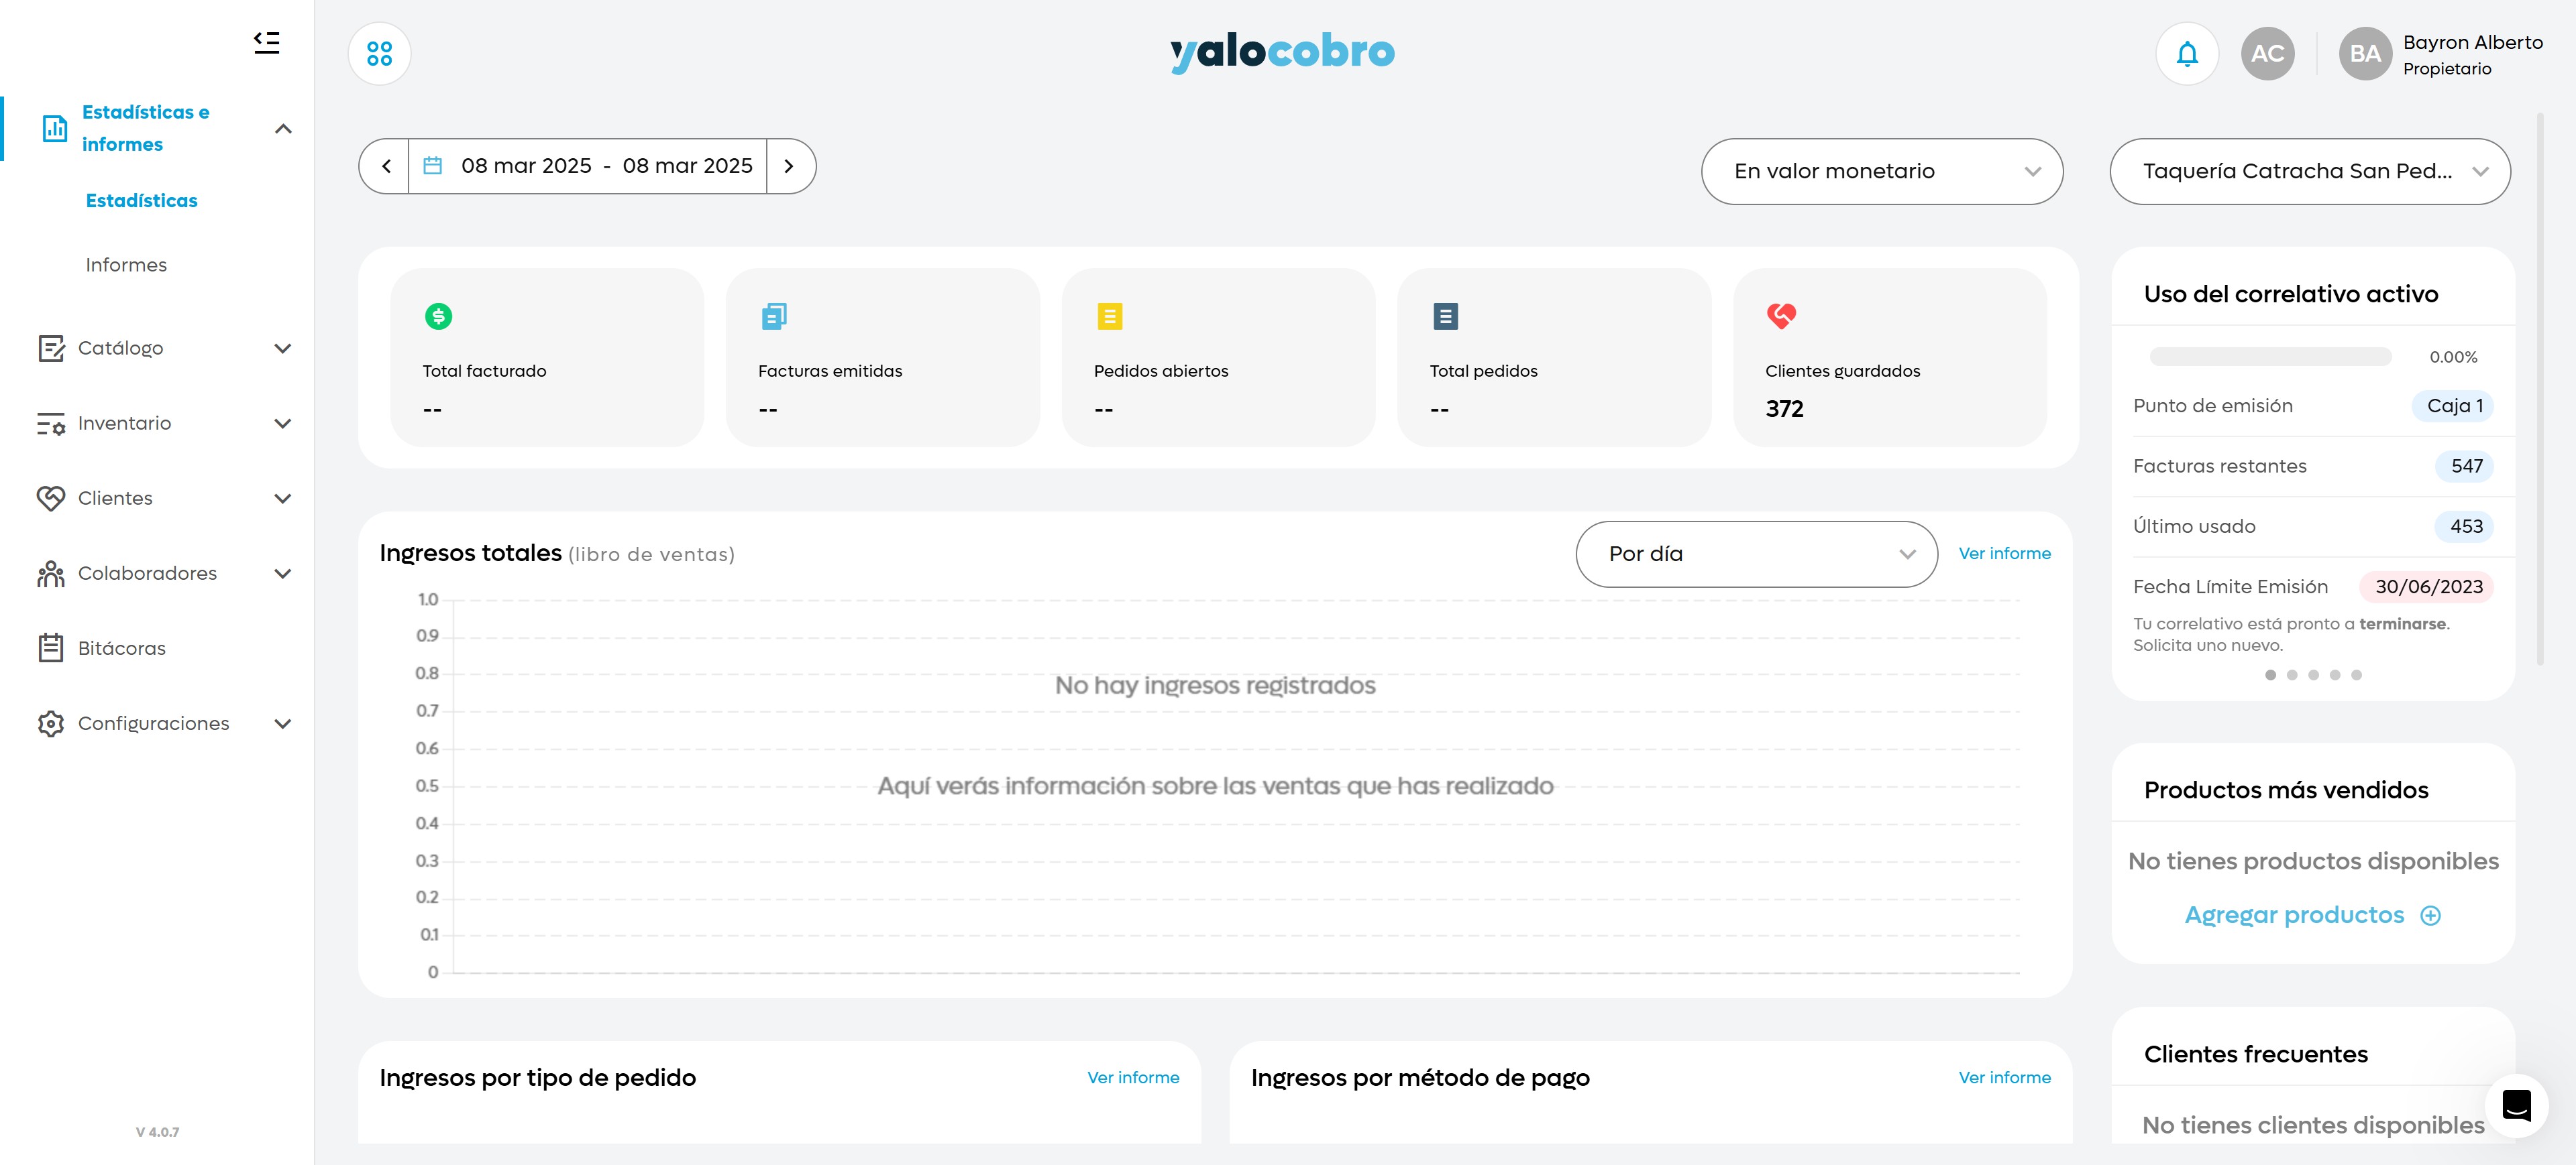
Task: Click the AC avatar icon
Action: point(2267,54)
